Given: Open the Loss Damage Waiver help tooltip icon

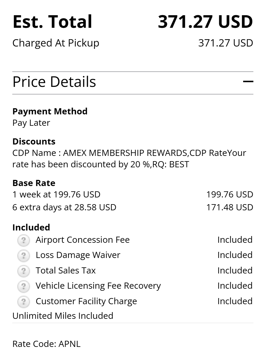Looking at the screenshot, I should pyautogui.click(x=23, y=256).
